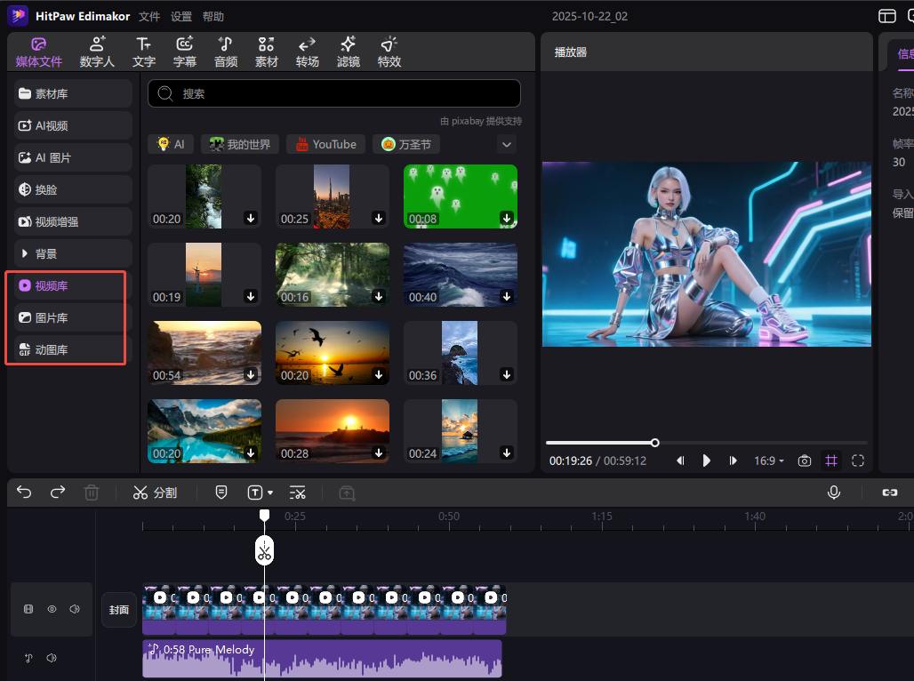Viewport: 914px width, 681px height.
Task: Download the green ghost video clip
Action: (x=506, y=218)
